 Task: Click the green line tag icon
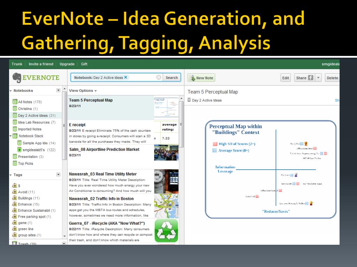[15, 229]
